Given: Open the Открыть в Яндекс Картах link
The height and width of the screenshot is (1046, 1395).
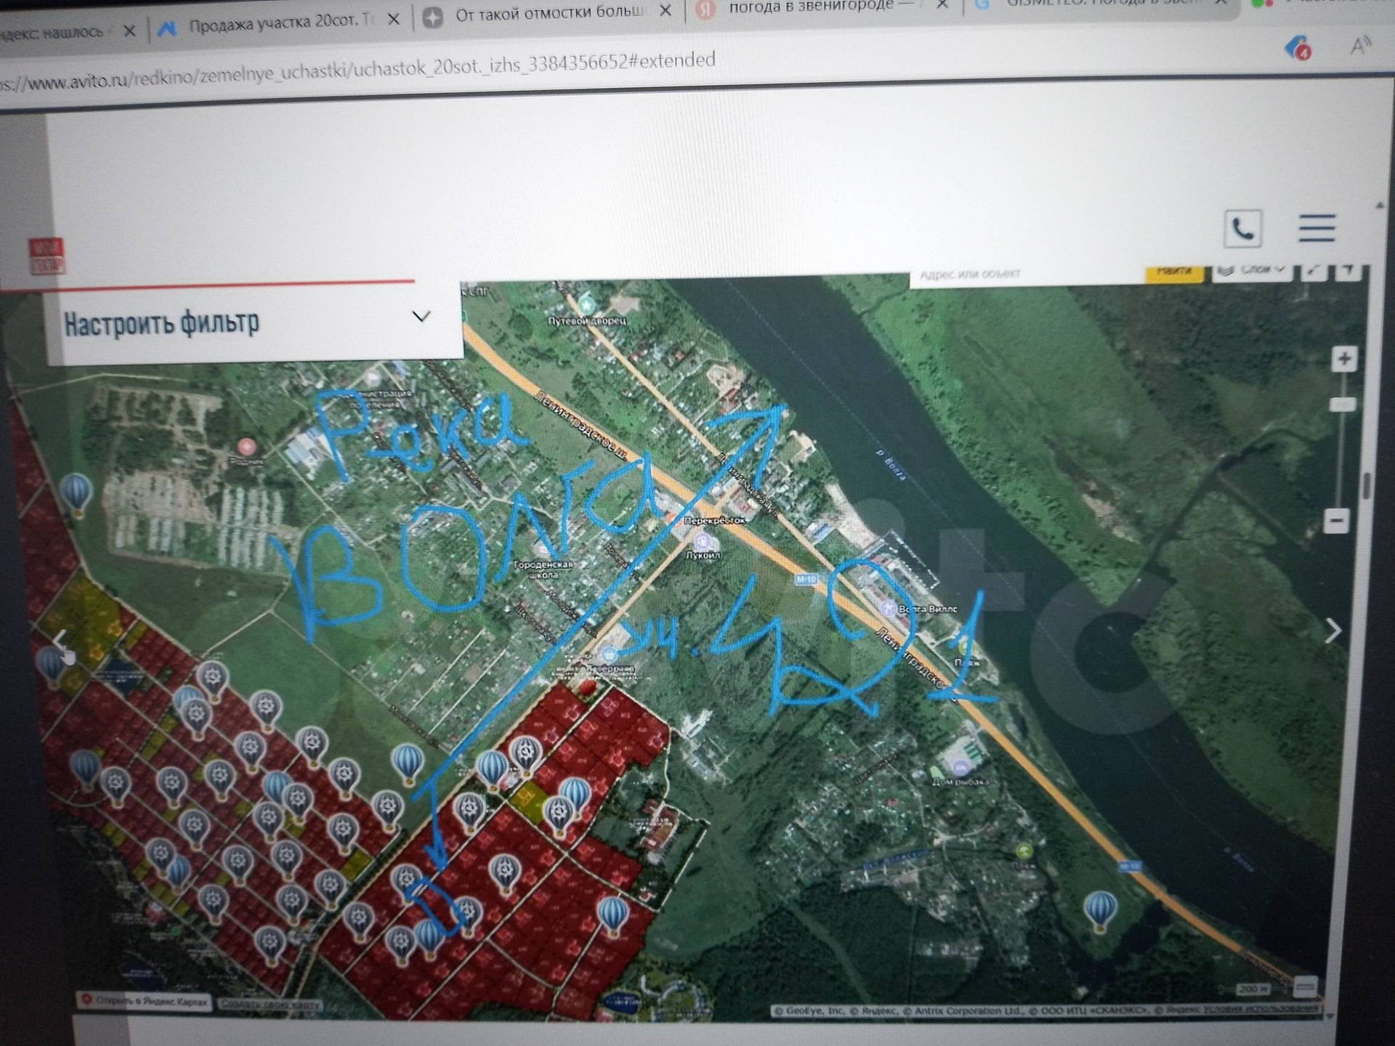Looking at the screenshot, I should (x=144, y=1001).
